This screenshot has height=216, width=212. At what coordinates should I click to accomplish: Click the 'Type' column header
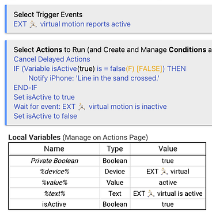(x=115, y=149)
